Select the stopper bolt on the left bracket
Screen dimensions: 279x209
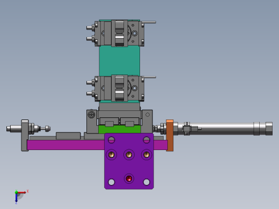point(28,129)
